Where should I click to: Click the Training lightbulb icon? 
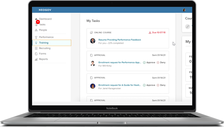36,43
